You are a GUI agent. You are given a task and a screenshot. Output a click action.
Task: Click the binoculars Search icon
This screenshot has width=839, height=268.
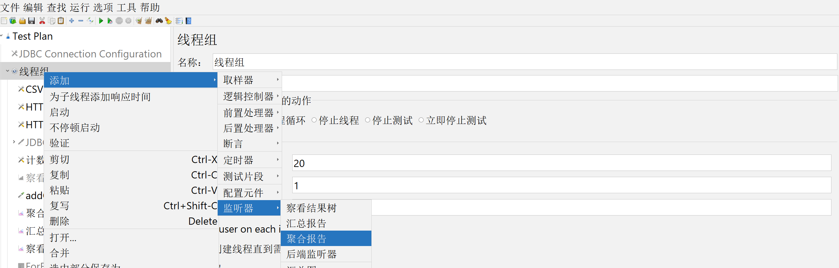click(x=159, y=21)
